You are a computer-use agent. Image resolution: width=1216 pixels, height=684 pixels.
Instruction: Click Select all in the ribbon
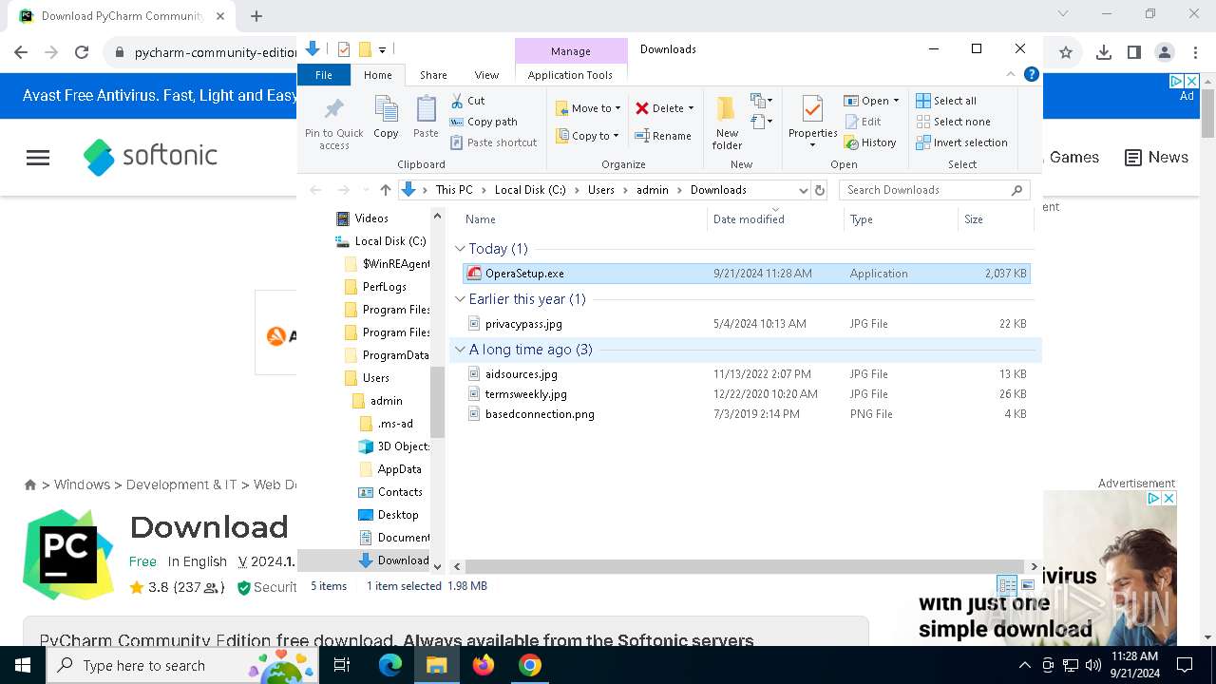pyautogui.click(x=946, y=101)
